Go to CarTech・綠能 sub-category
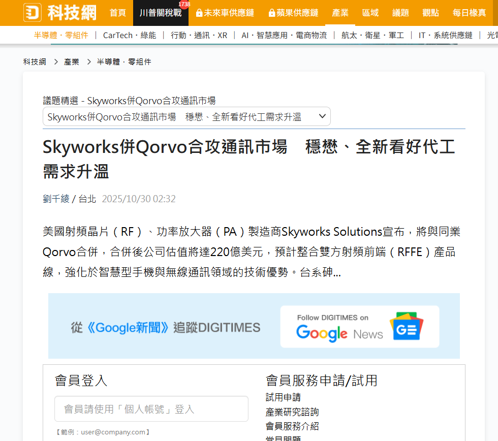This screenshot has height=441, width=498. tap(130, 35)
